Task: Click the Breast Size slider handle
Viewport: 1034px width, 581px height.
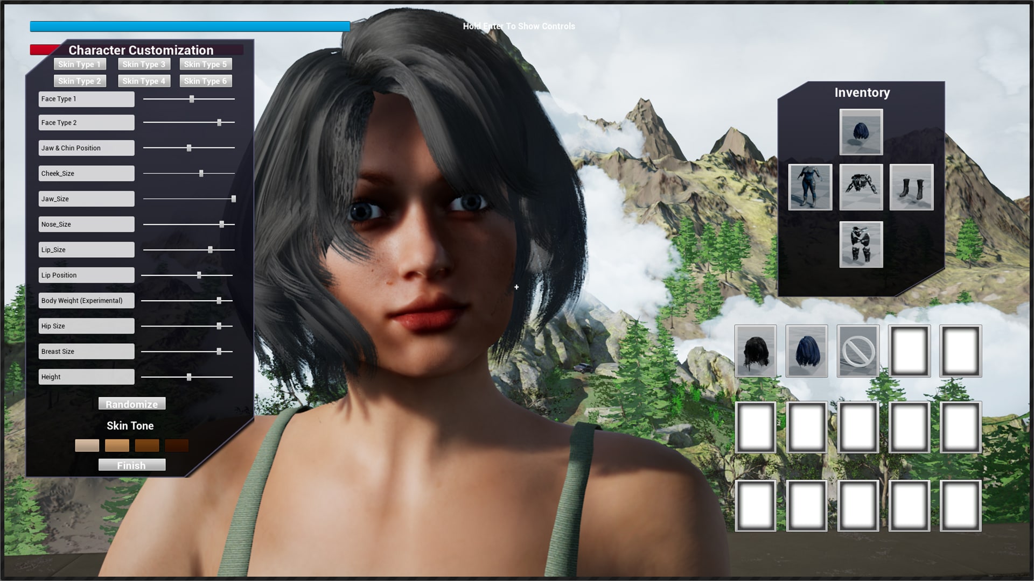Action: tap(219, 351)
